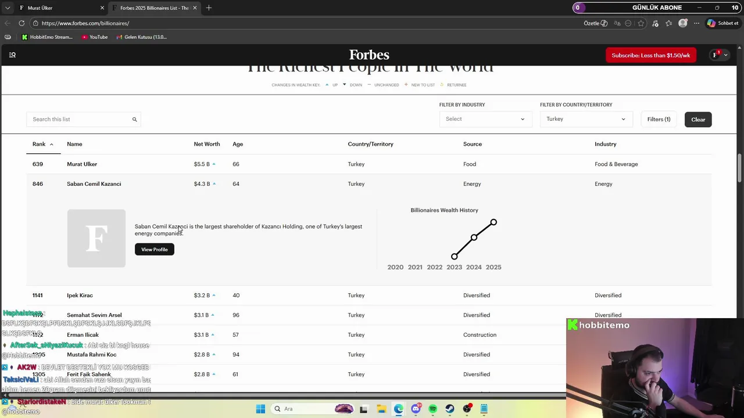Click the browser profile avatar icon
Screen dimensions: 744x418
tap(683, 23)
